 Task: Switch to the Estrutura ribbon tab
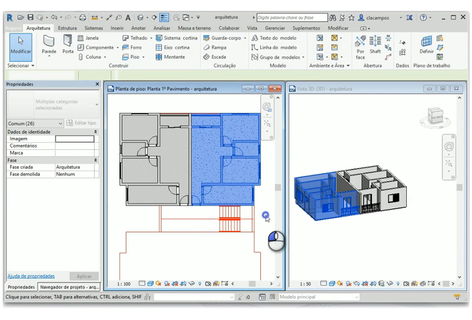[x=67, y=28]
